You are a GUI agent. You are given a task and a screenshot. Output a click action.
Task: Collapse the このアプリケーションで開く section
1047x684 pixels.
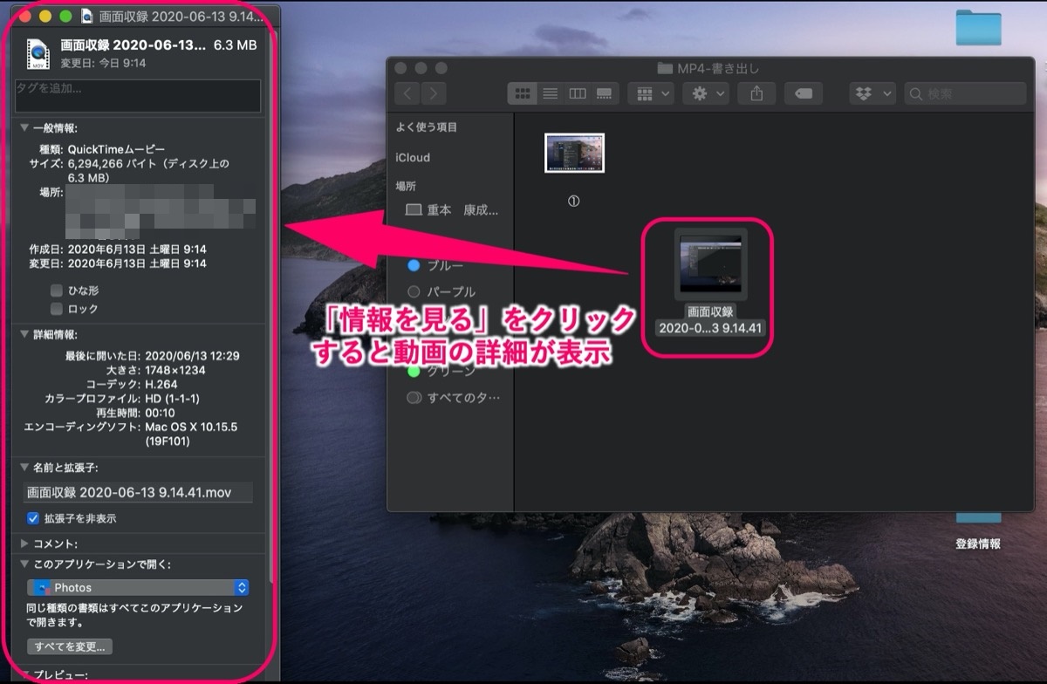pyautogui.click(x=24, y=564)
